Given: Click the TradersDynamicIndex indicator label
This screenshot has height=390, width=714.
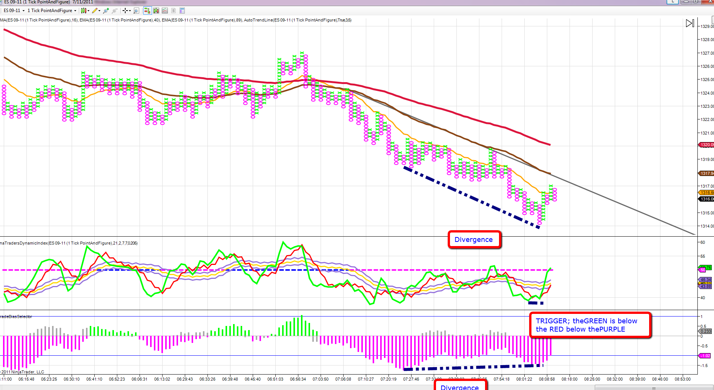Looking at the screenshot, I should [x=69, y=243].
